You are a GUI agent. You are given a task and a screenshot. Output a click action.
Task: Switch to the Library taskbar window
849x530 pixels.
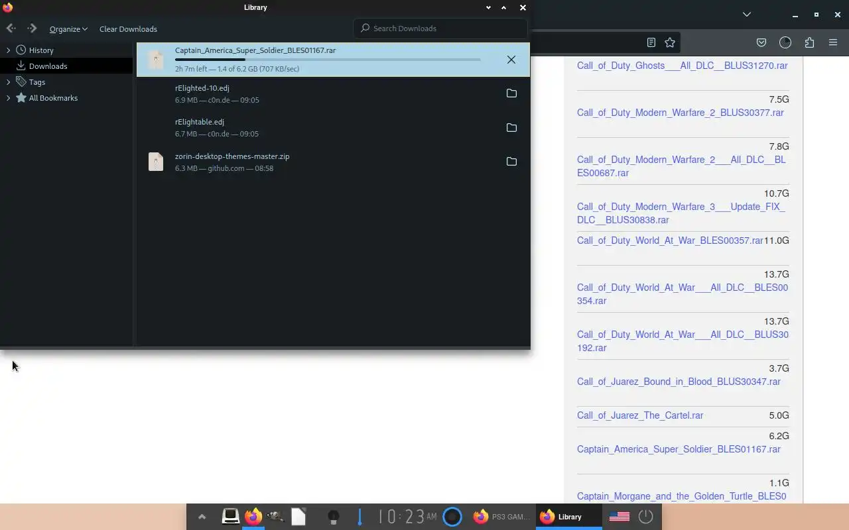coord(569,517)
